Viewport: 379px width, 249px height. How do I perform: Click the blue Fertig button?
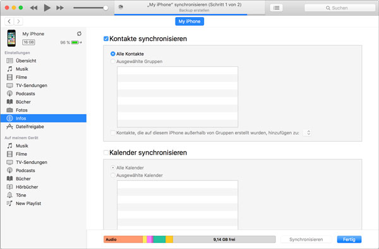pyautogui.click(x=349, y=240)
